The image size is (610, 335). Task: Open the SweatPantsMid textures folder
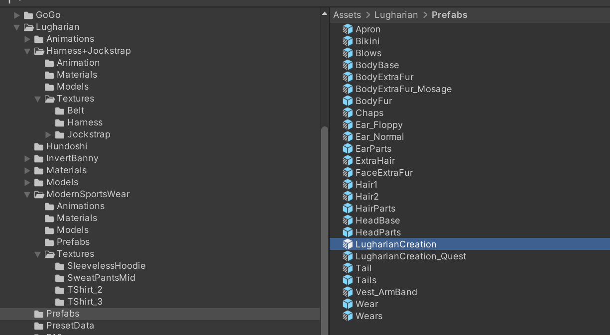tap(101, 278)
